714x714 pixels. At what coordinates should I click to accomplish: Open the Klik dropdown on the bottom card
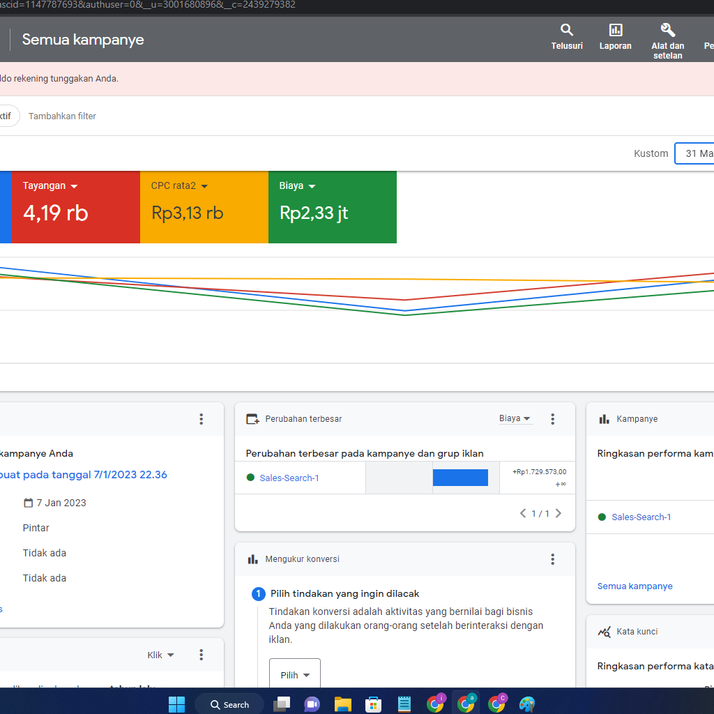158,655
